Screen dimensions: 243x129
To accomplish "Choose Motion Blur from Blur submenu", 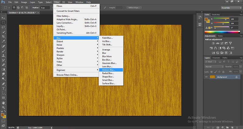I will (111, 70).
